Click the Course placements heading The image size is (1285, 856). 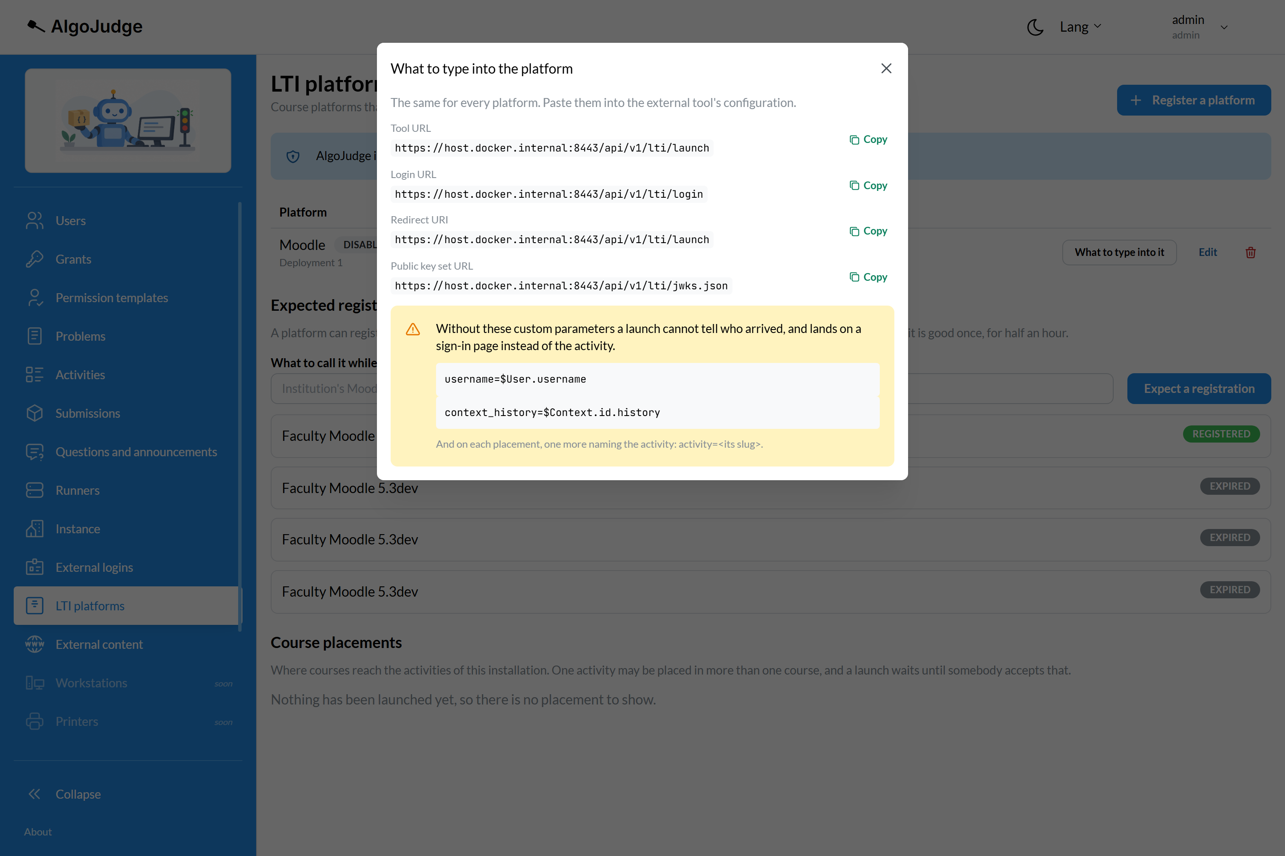[x=336, y=642]
